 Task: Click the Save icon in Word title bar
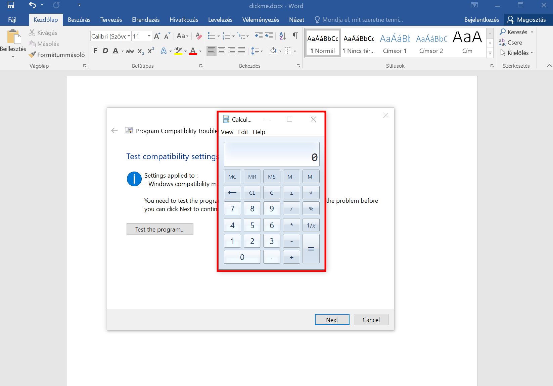11,5
